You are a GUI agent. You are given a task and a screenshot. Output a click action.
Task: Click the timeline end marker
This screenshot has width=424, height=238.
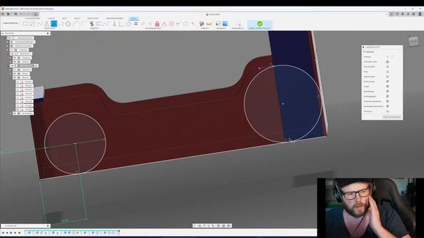point(119,232)
